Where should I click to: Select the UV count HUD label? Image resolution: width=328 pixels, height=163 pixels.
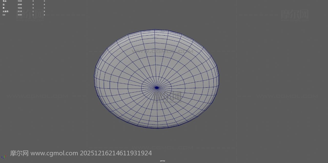[x=4, y=15]
